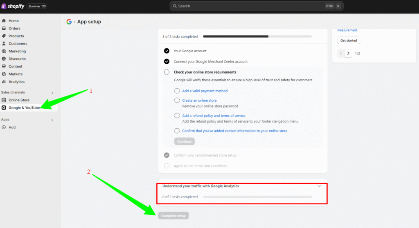Click the Orders icon in sidebar
The width and height of the screenshot is (419, 228).
click(x=4, y=28)
